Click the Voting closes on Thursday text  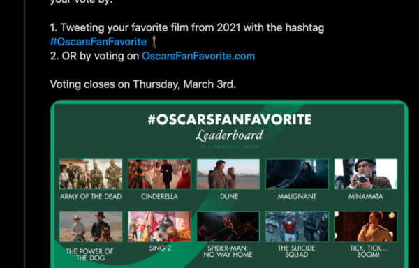coord(143,84)
